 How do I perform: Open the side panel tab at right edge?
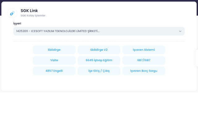tap(196, 58)
